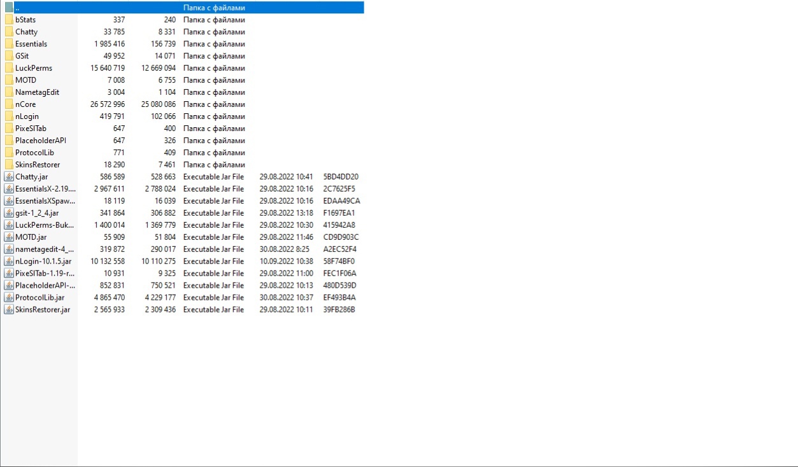
Task: Click the gsit-1_2_4.jar file icon
Action: pyautogui.click(x=9, y=213)
